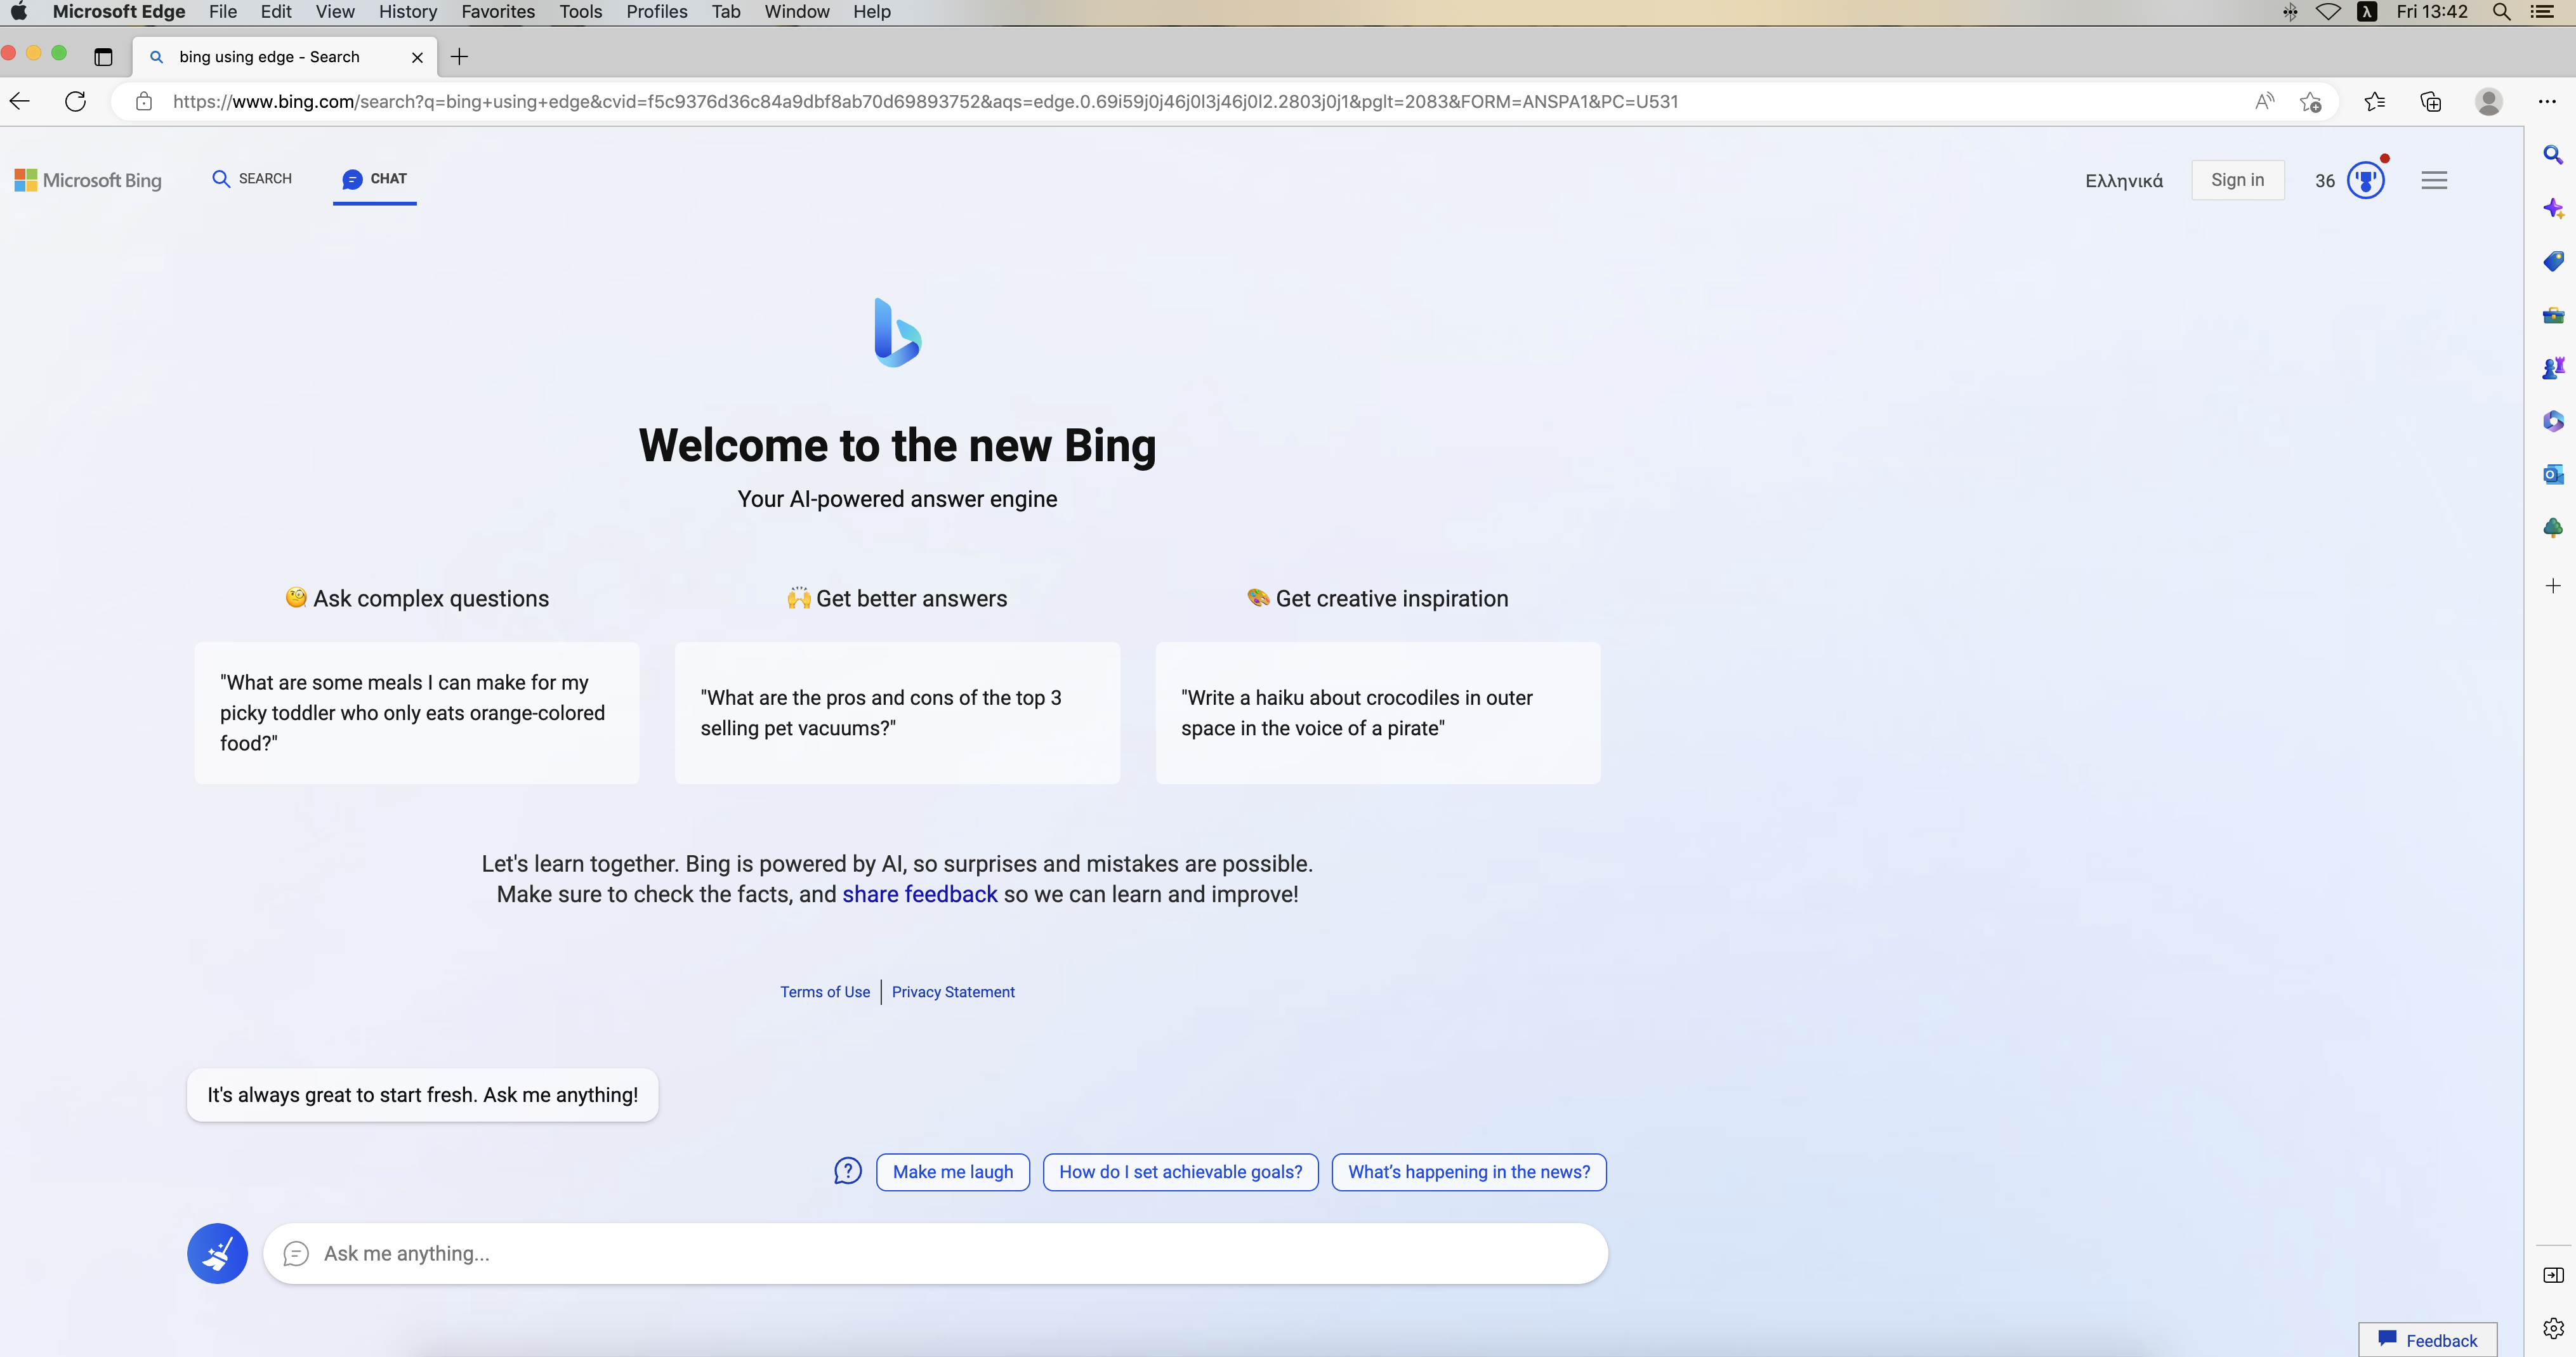Click the share feedback link
Image resolution: width=2576 pixels, height=1357 pixels.
(x=919, y=894)
